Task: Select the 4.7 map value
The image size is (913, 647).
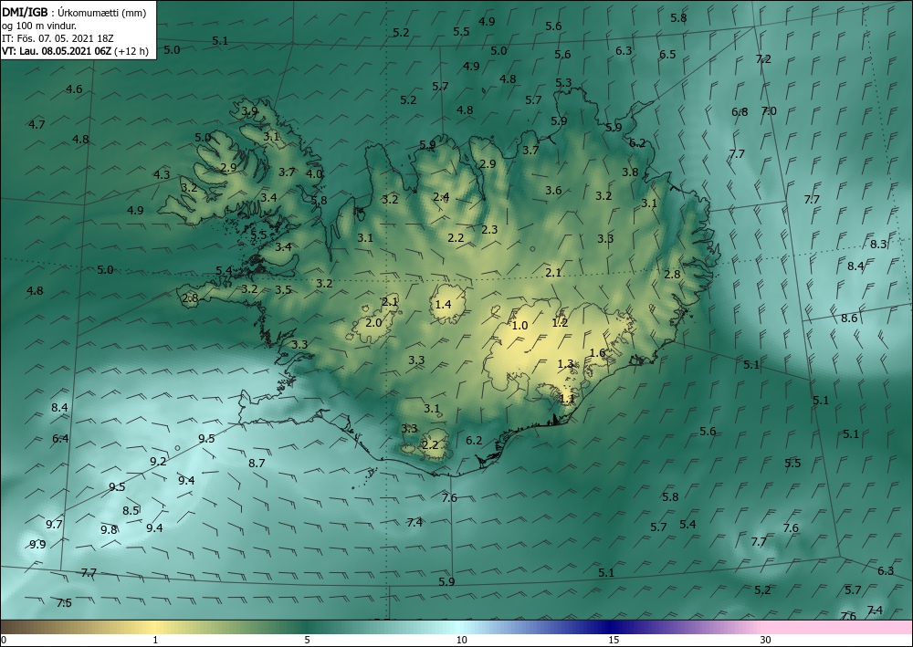Action: [37, 124]
